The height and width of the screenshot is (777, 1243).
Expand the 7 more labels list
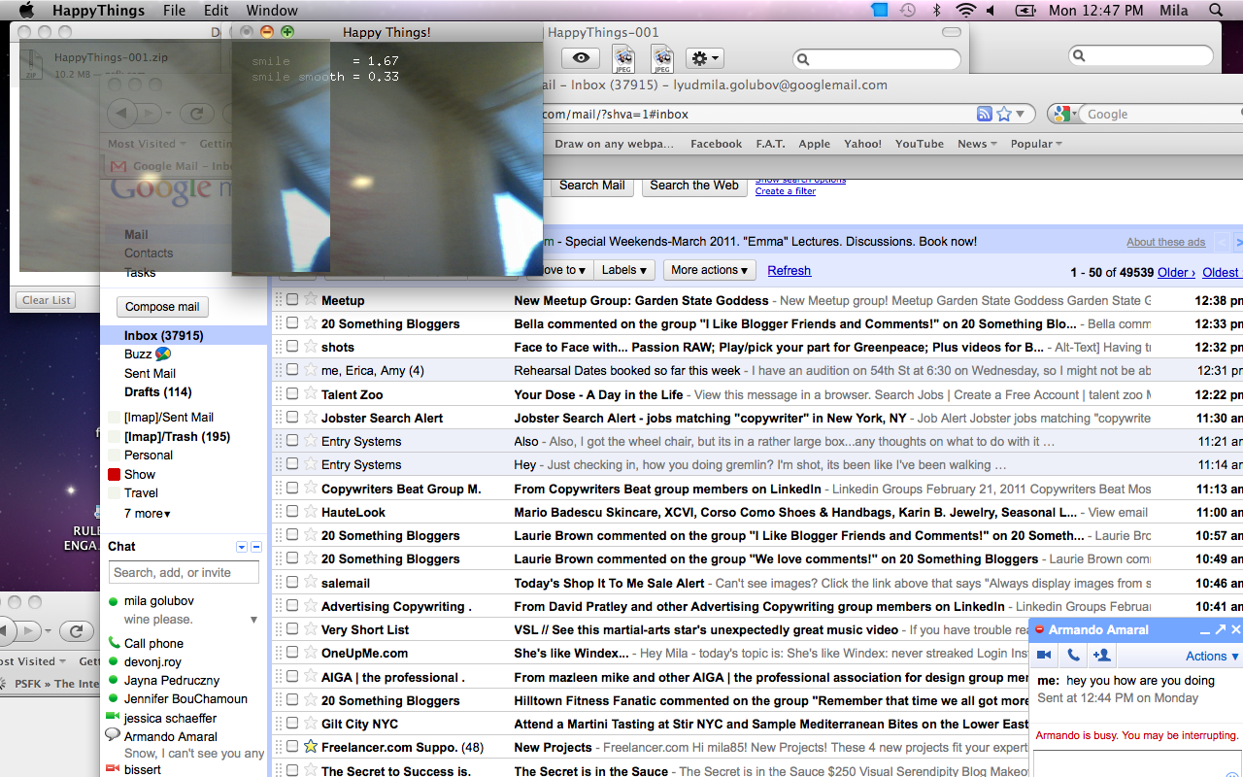pyautogui.click(x=147, y=513)
